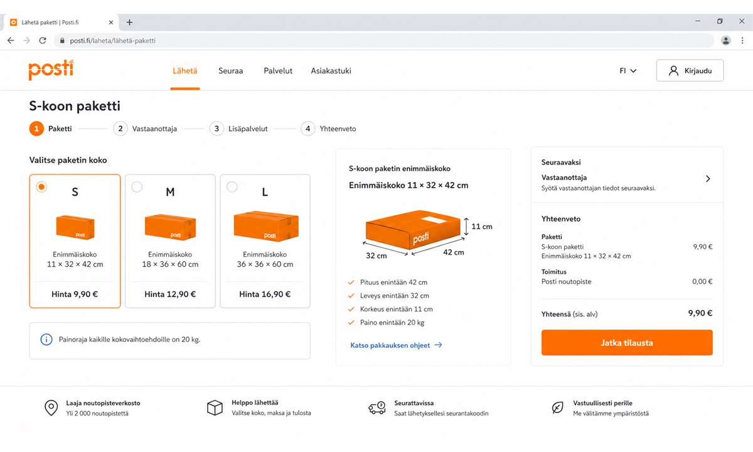The image size is (753, 452).
Task: Click the Posti noutopiste delivery line
Action: pyautogui.click(x=627, y=282)
